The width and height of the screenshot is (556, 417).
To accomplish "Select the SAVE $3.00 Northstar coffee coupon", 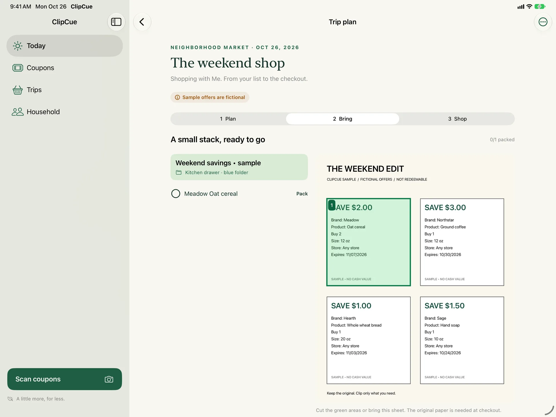I will coord(462,242).
